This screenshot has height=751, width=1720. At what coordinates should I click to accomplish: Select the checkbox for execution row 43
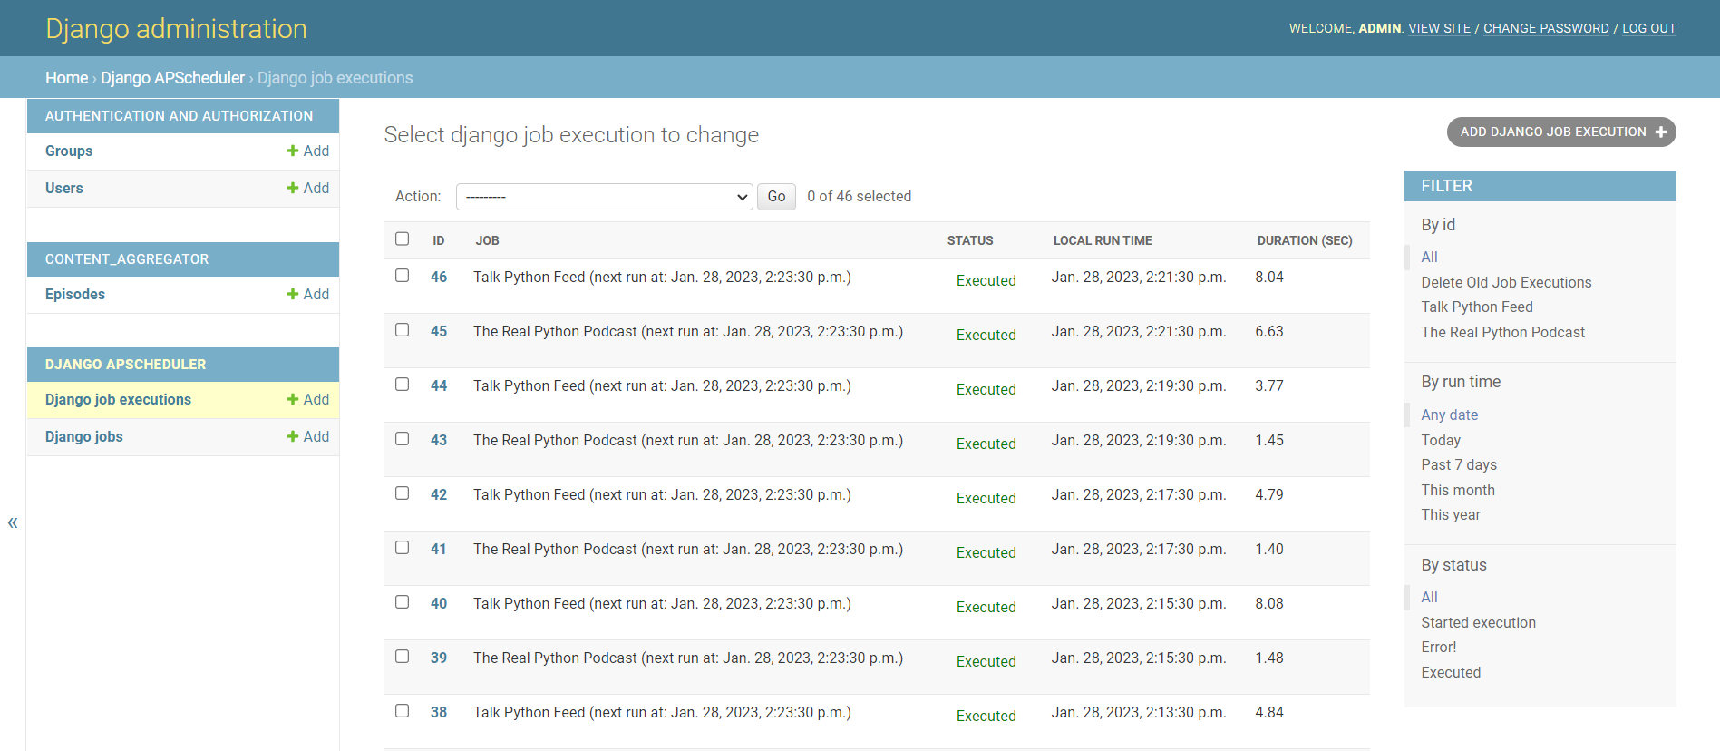click(x=402, y=439)
